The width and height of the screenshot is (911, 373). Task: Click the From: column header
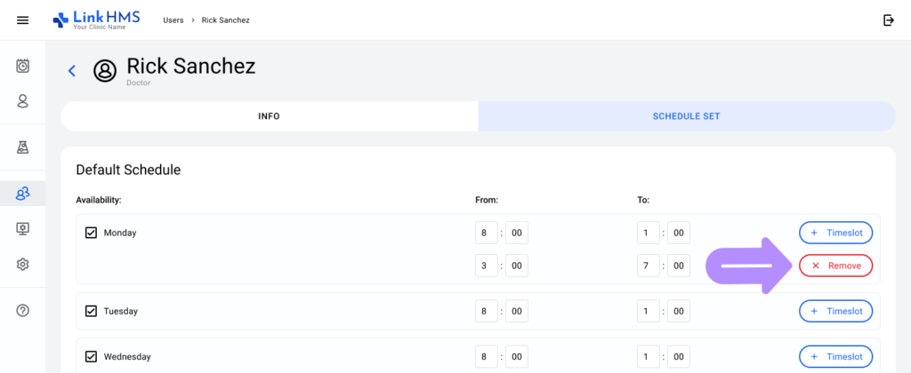click(487, 200)
